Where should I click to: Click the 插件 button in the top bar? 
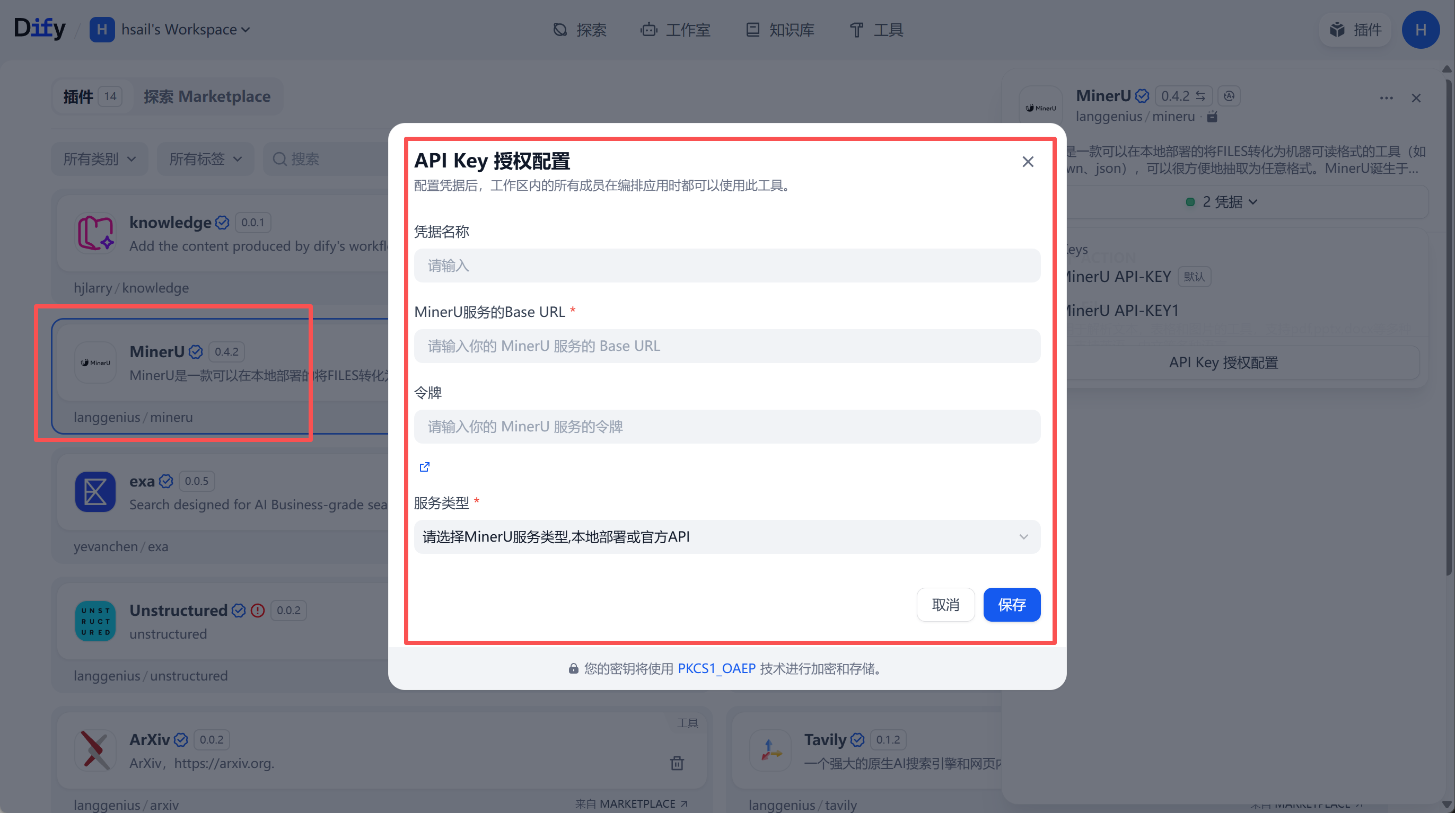click(x=1355, y=29)
